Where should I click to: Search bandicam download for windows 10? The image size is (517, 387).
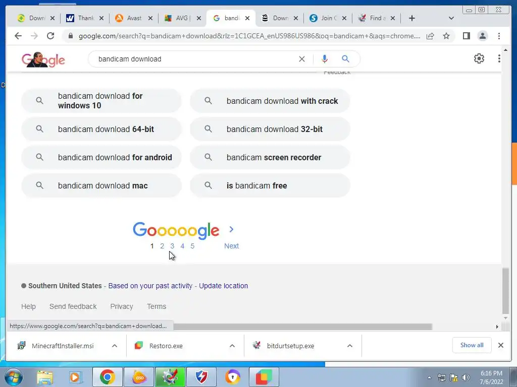click(101, 101)
